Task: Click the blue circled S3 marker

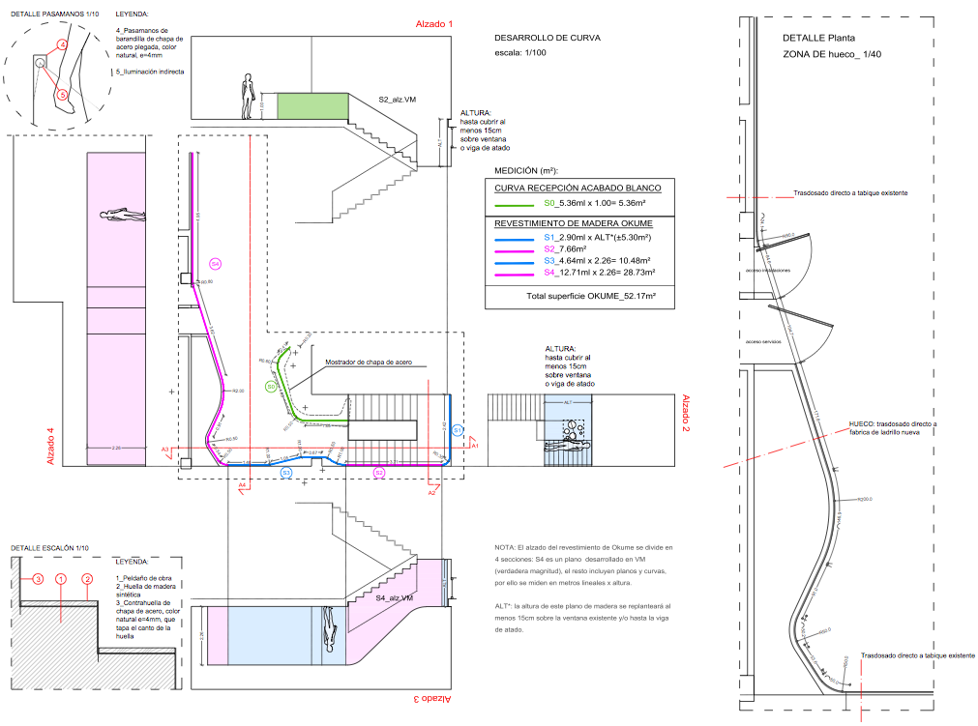Action: (x=286, y=473)
